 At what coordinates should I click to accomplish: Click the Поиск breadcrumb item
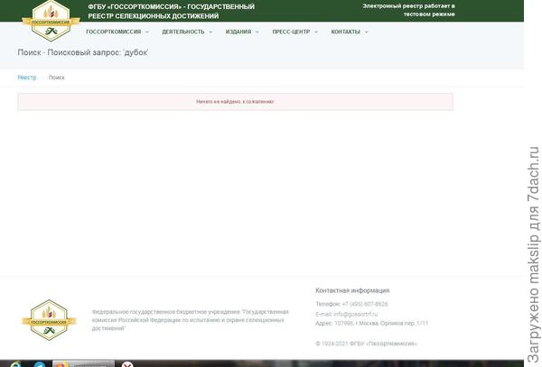point(57,78)
